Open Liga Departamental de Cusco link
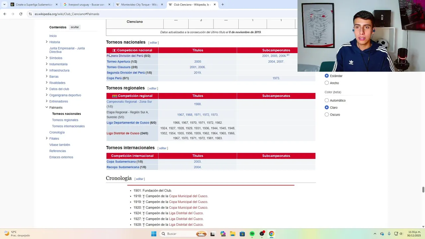This screenshot has height=239, width=425. click(128, 122)
